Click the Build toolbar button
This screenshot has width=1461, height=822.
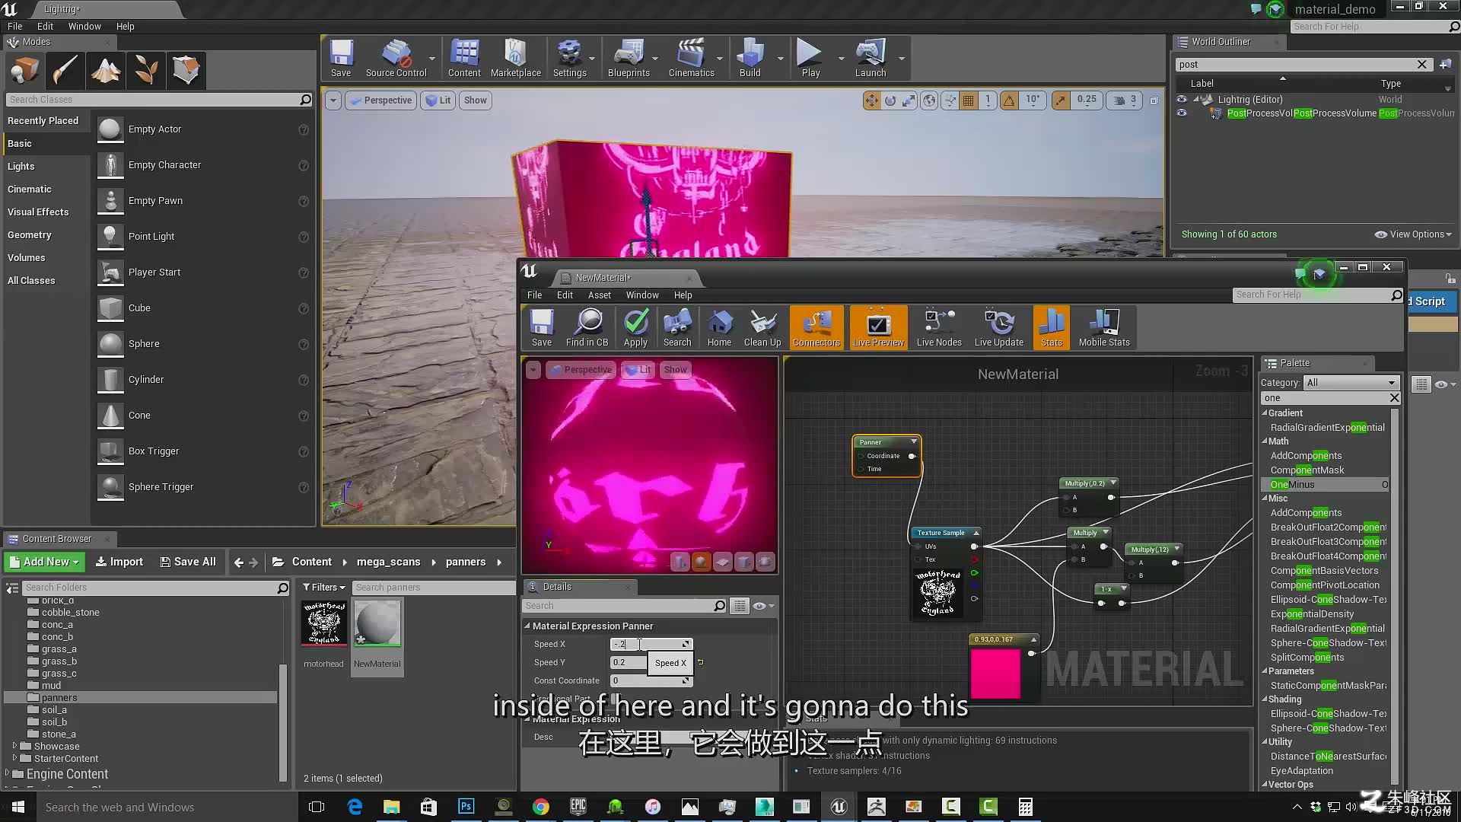pos(750,59)
